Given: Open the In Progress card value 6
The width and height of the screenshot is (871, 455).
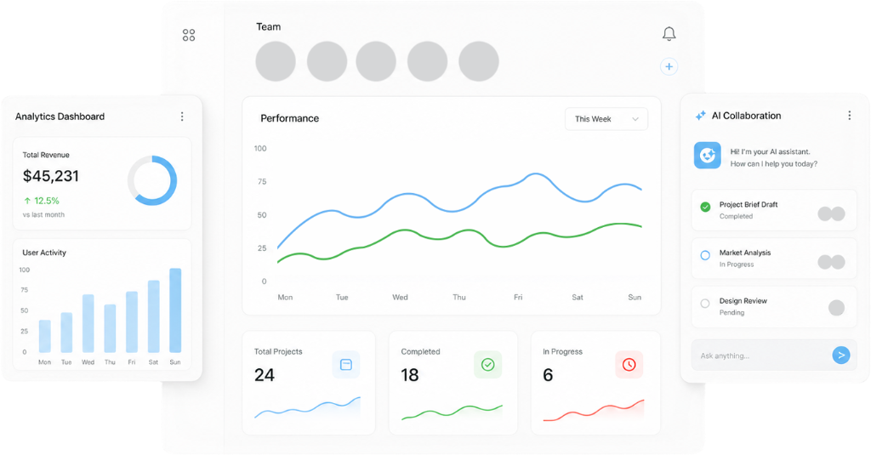Looking at the screenshot, I should pyautogui.click(x=548, y=375).
